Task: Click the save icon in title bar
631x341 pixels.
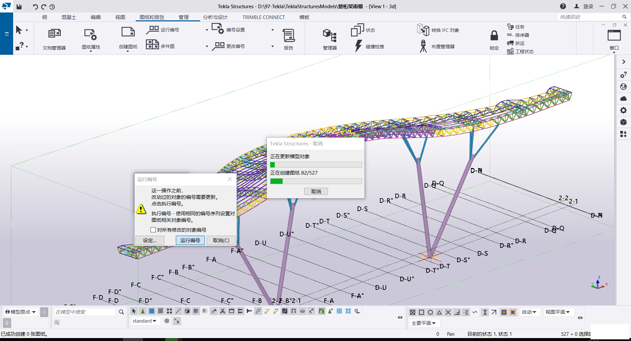Action: [x=19, y=7]
